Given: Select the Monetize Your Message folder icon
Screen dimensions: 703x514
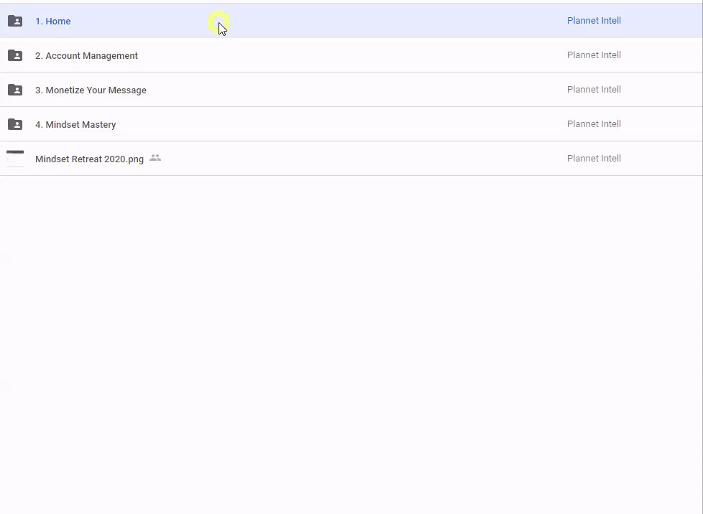Looking at the screenshot, I should click(15, 90).
